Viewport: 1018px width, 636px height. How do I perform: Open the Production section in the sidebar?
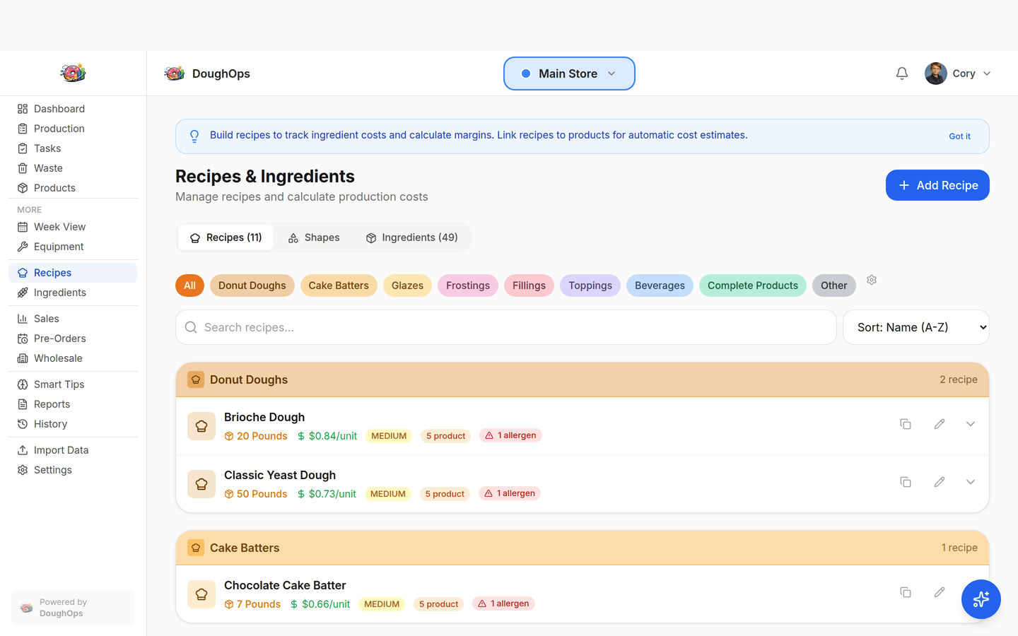(57, 128)
